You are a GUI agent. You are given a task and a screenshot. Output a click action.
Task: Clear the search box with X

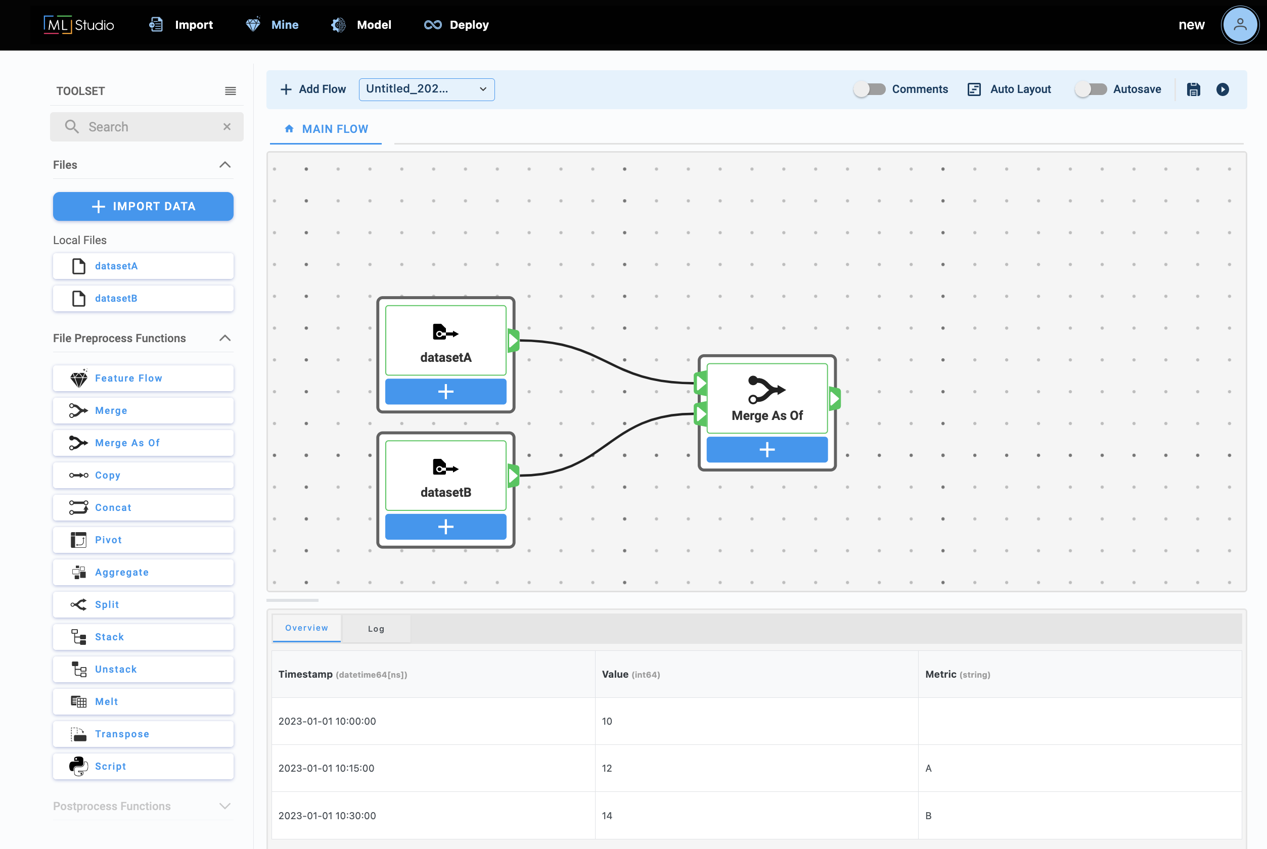(x=227, y=127)
